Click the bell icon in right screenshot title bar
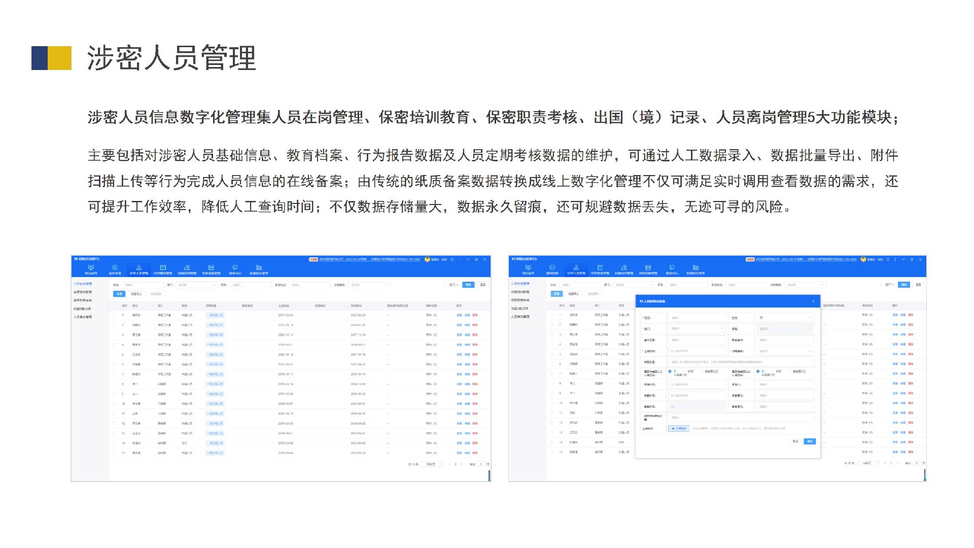Image resolution: width=974 pixels, height=548 pixels. click(888, 259)
